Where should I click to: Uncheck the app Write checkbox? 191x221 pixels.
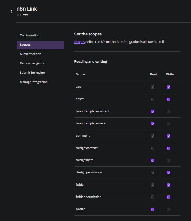pos(169,87)
